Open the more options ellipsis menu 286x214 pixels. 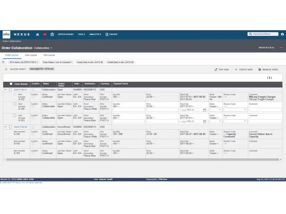click(x=281, y=47)
